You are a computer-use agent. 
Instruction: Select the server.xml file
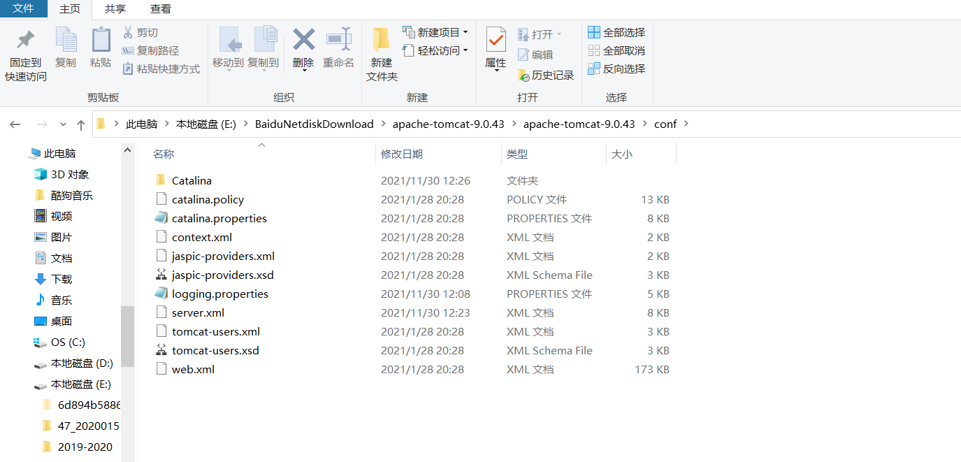point(198,312)
